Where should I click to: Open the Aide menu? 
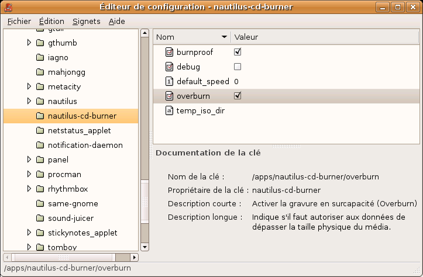click(117, 21)
